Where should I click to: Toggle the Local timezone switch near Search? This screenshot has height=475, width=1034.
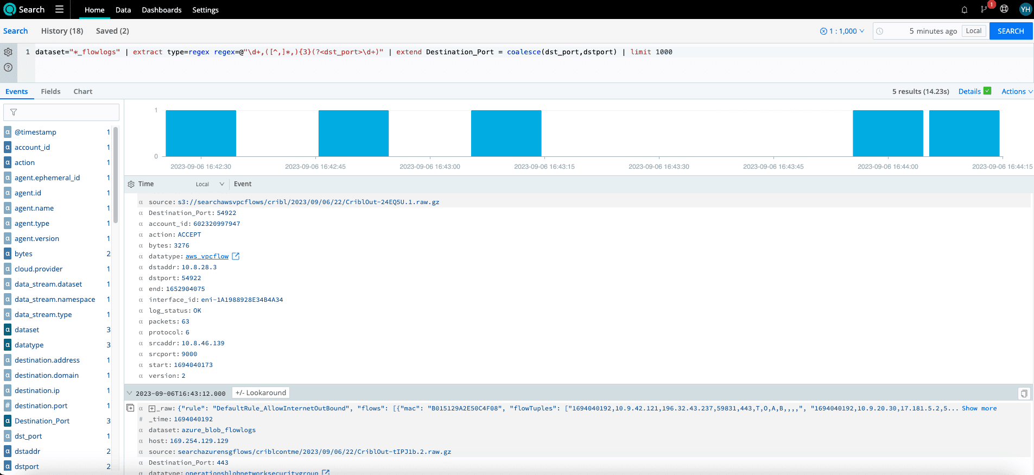pos(973,31)
